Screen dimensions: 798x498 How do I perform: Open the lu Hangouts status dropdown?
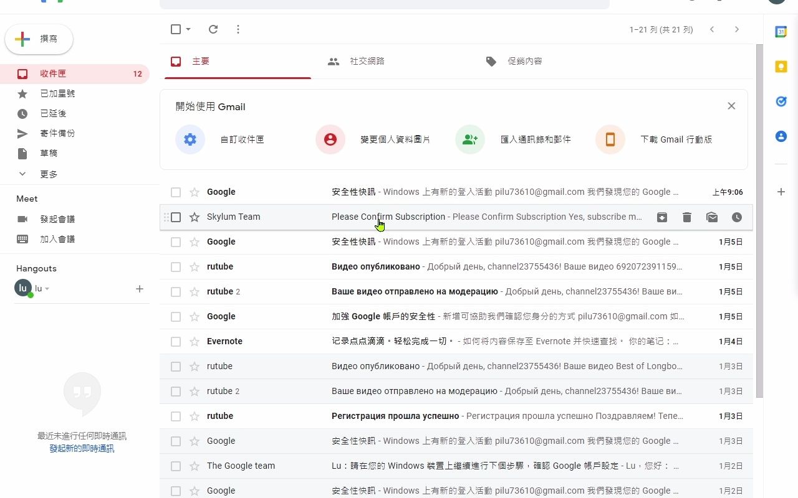(x=47, y=289)
